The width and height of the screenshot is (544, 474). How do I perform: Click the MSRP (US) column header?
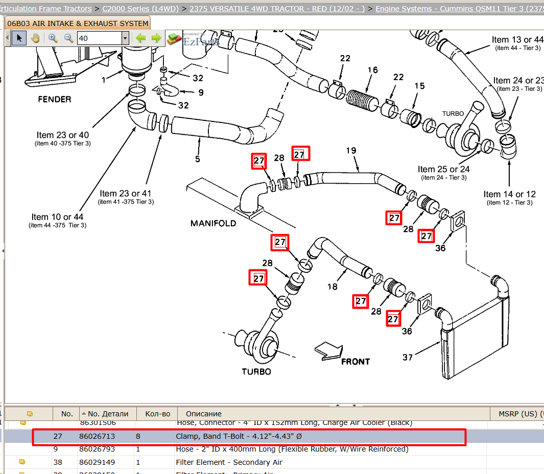(x=518, y=414)
